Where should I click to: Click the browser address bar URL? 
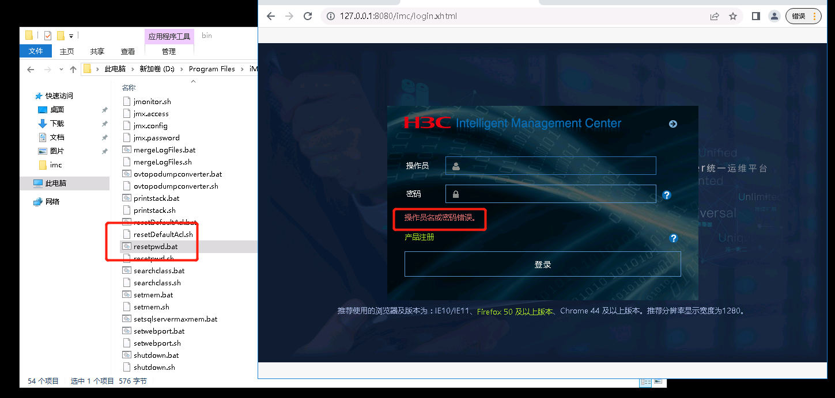pos(398,16)
